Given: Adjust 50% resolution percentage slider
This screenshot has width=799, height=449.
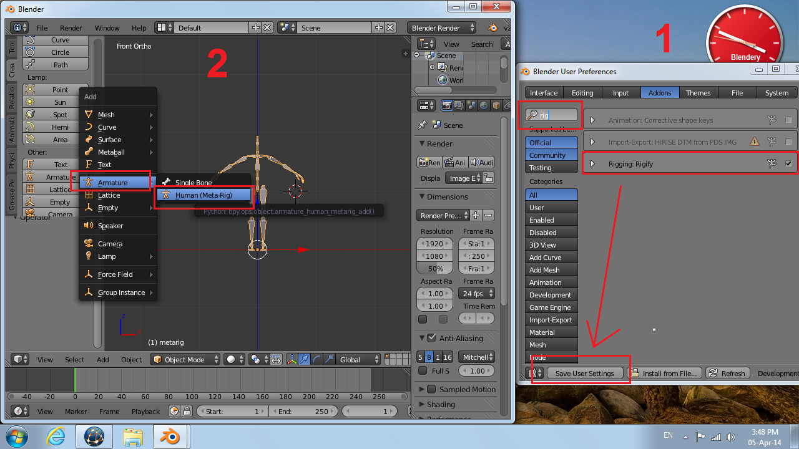Looking at the screenshot, I should tap(436, 268).
